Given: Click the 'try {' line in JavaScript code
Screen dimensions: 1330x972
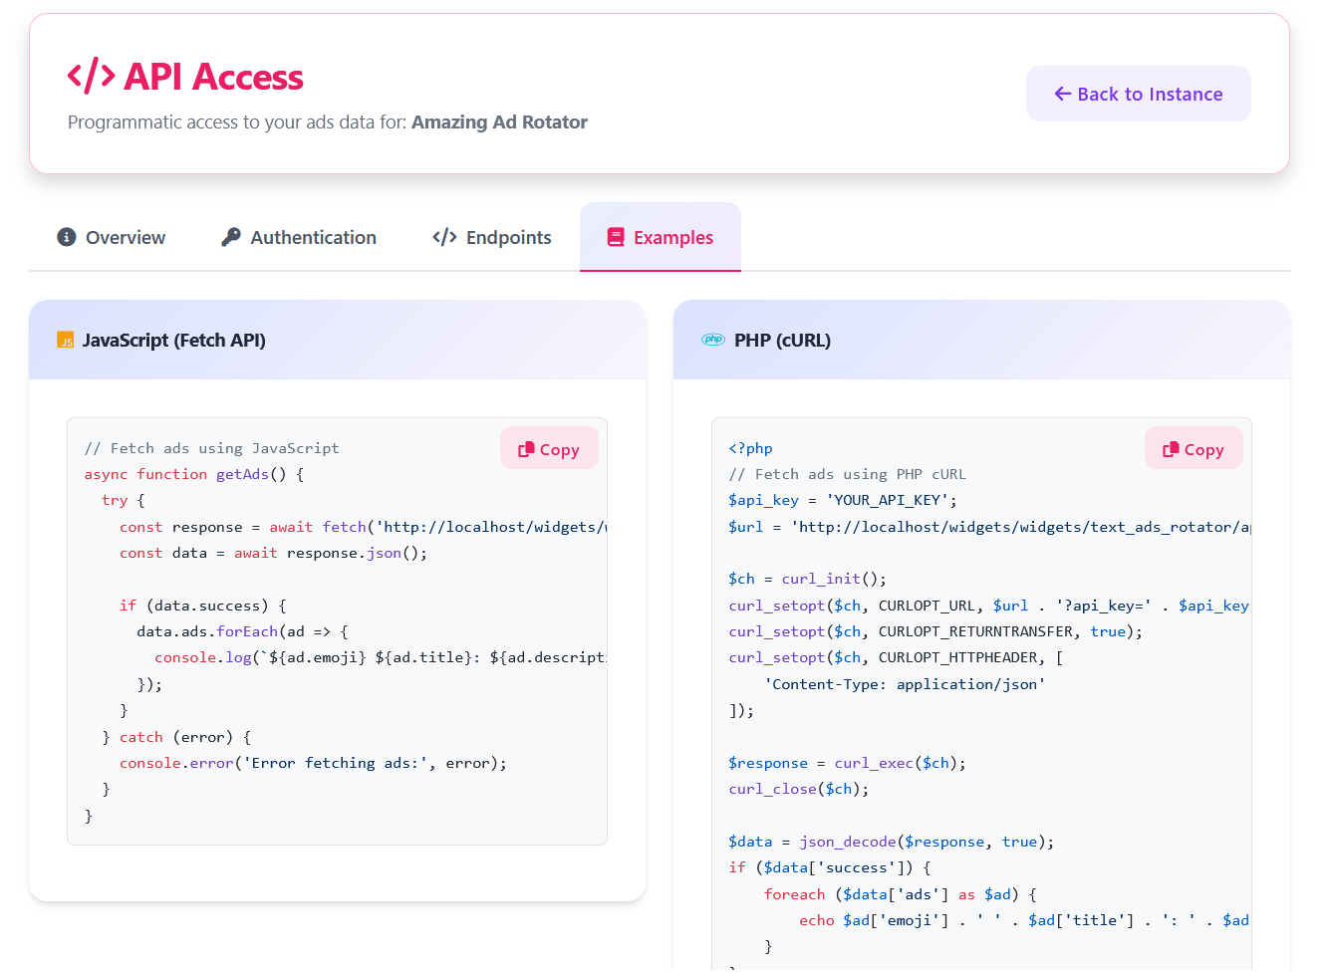Looking at the screenshot, I should coord(124,500).
